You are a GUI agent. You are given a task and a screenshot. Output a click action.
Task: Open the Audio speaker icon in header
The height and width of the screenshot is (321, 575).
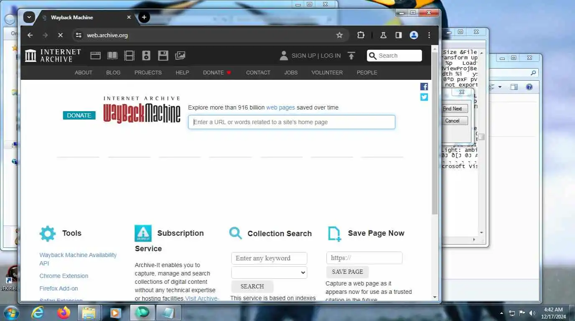(146, 56)
